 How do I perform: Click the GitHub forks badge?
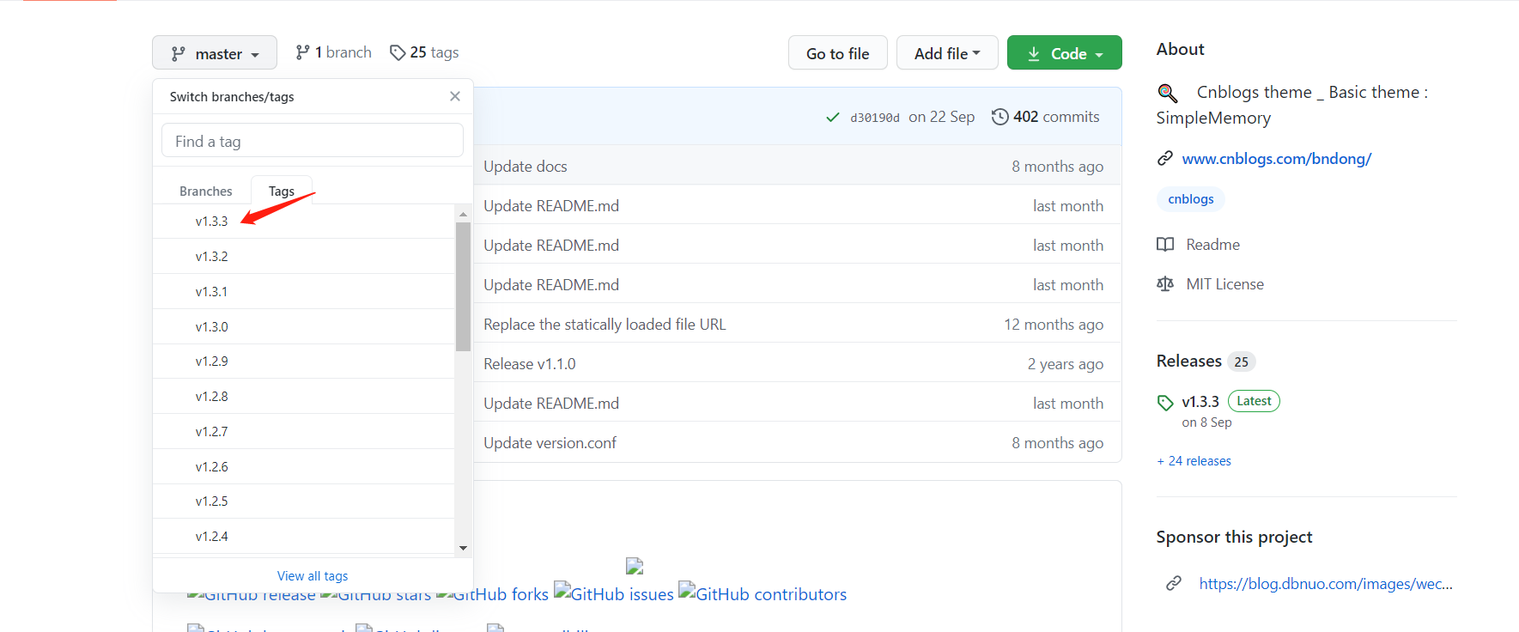[492, 594]
